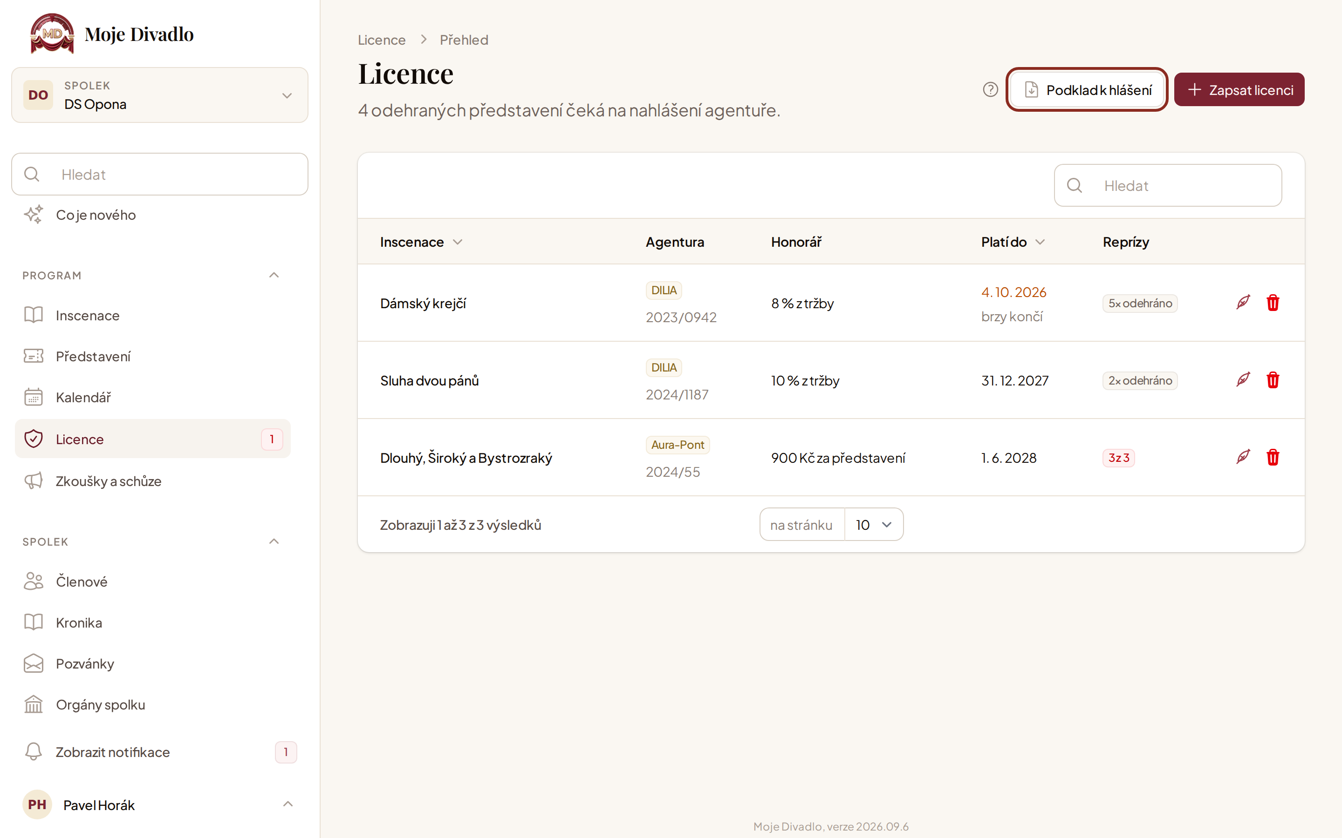Click the Zapsat licenci button

(x=1239, y=89)
